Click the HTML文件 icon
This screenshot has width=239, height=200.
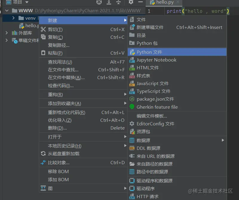coord(132,68)
